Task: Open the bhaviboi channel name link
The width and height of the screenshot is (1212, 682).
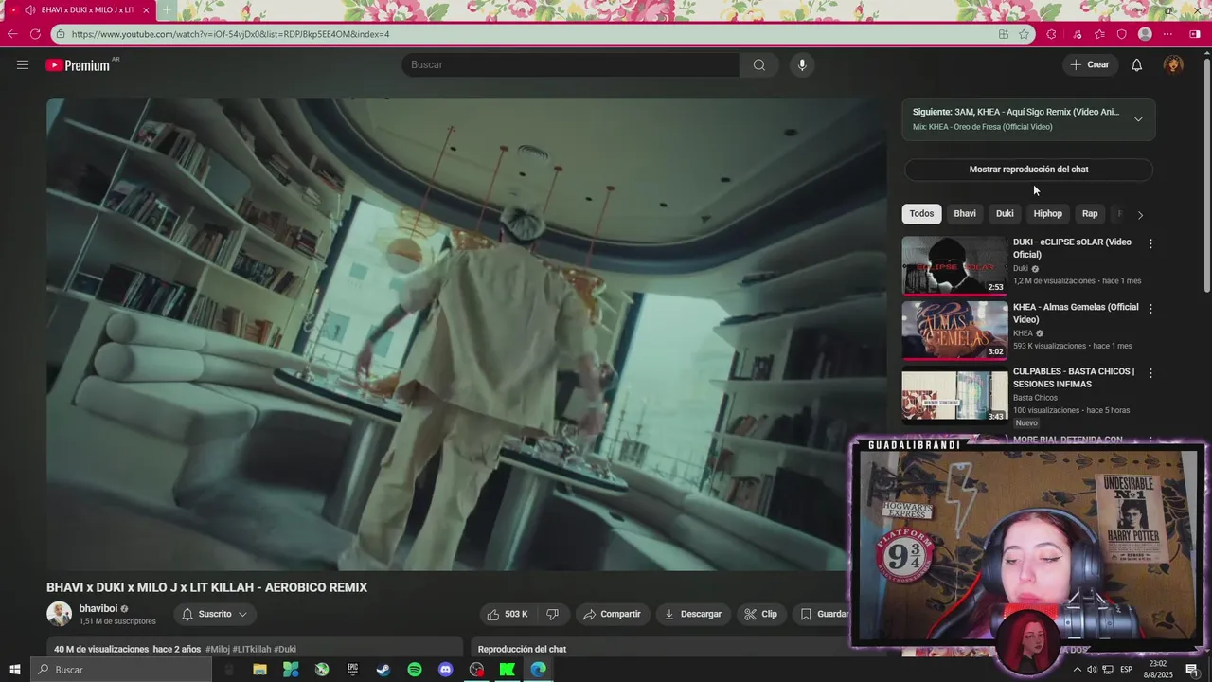Action: point(98,608)
